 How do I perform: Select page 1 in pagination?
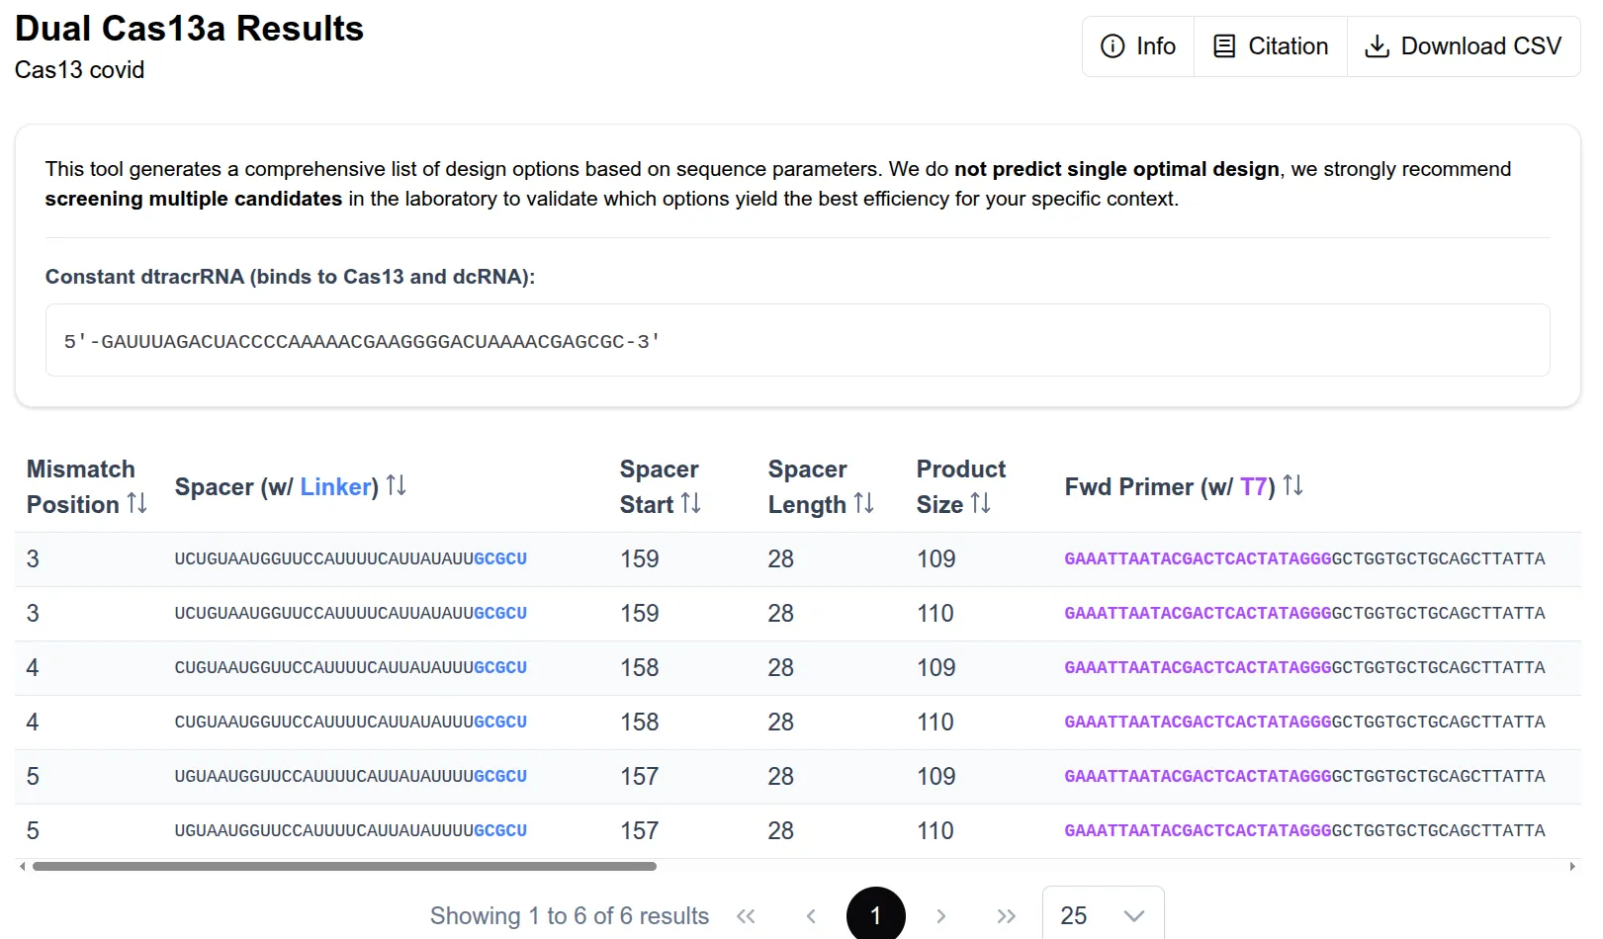[875, 916]
